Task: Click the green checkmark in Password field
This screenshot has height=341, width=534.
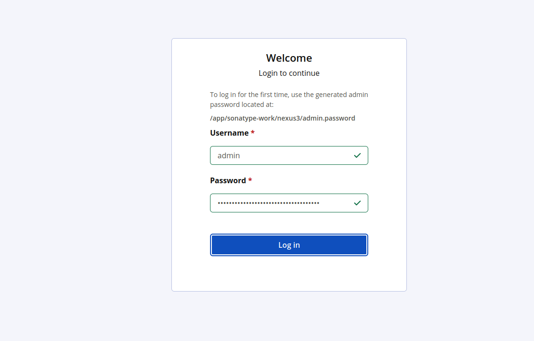Action: [x=357, y=203]
